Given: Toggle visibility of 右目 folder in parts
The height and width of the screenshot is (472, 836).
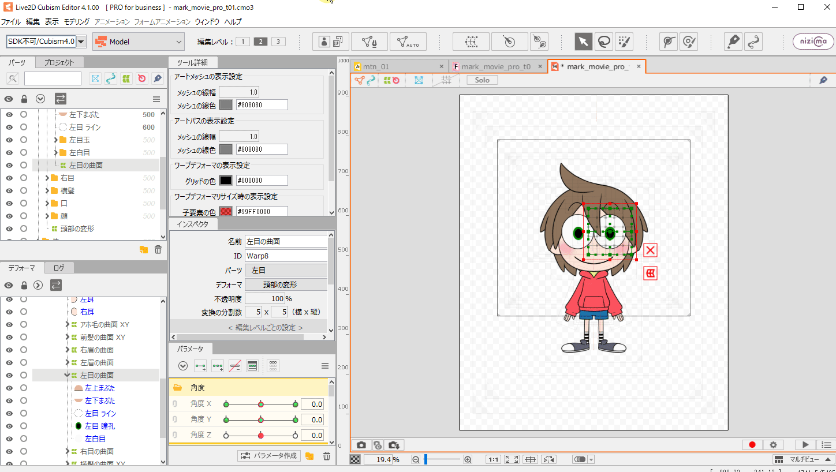Looking at the screenshot, I should (x=9, y=178).
